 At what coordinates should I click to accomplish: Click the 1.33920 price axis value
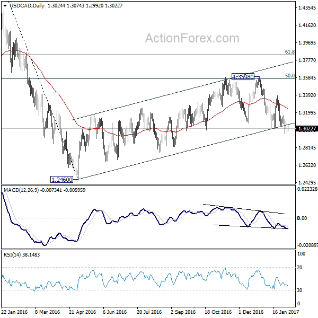click(x=307, y=95)
